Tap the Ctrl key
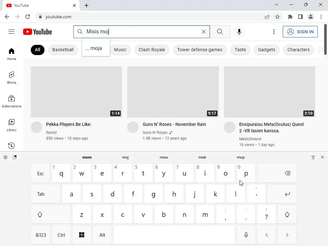This screenshot has height=246, width=328. coord(61,235)
